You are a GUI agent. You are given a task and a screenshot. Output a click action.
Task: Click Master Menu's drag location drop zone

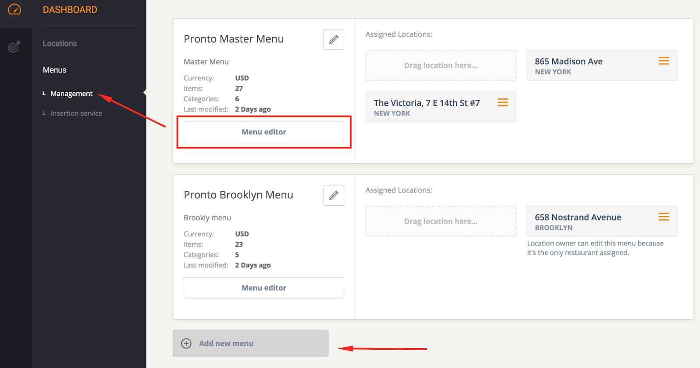[441, 66]
